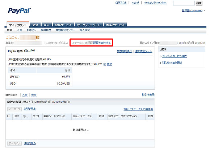
Task: Click the collapse icon beside 隠す
Action: click(x=105, y=64)
